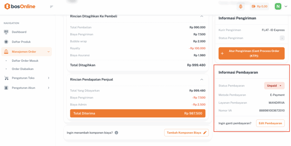Click the Edit Pembayaran button
This screenshot has width=291, height=146.
[270, 123]
